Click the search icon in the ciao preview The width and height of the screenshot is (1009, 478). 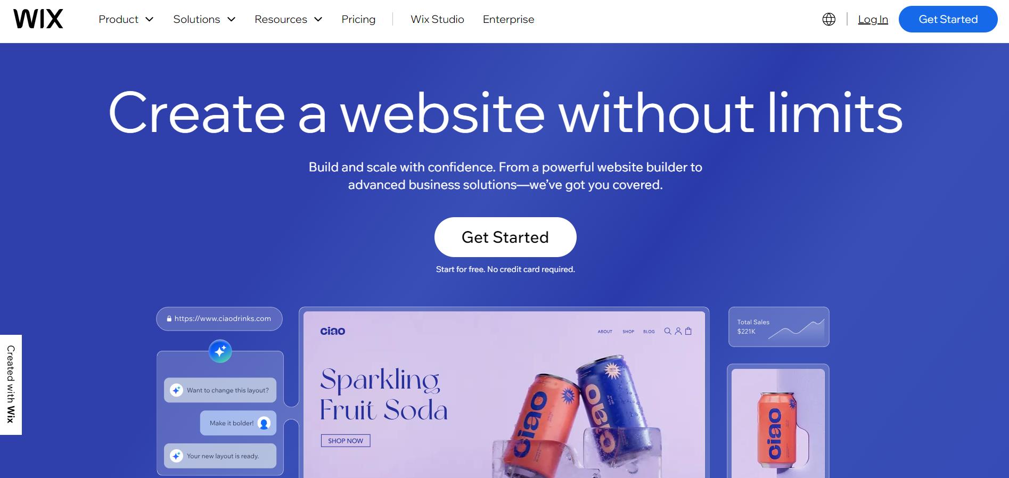point(668,331)
